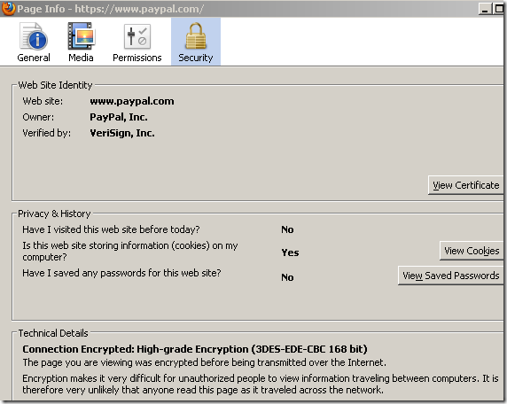Click the Connection Encrypted heading
507x404 pixels.
pos(195,349)
